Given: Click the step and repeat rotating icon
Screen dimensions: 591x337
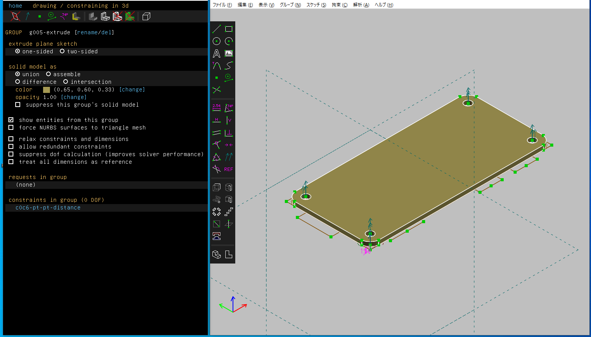Looking at the screenshot, I should [x=217, y=212].
